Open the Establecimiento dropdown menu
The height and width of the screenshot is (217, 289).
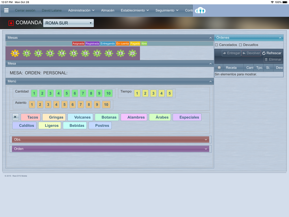coord(135,10)
